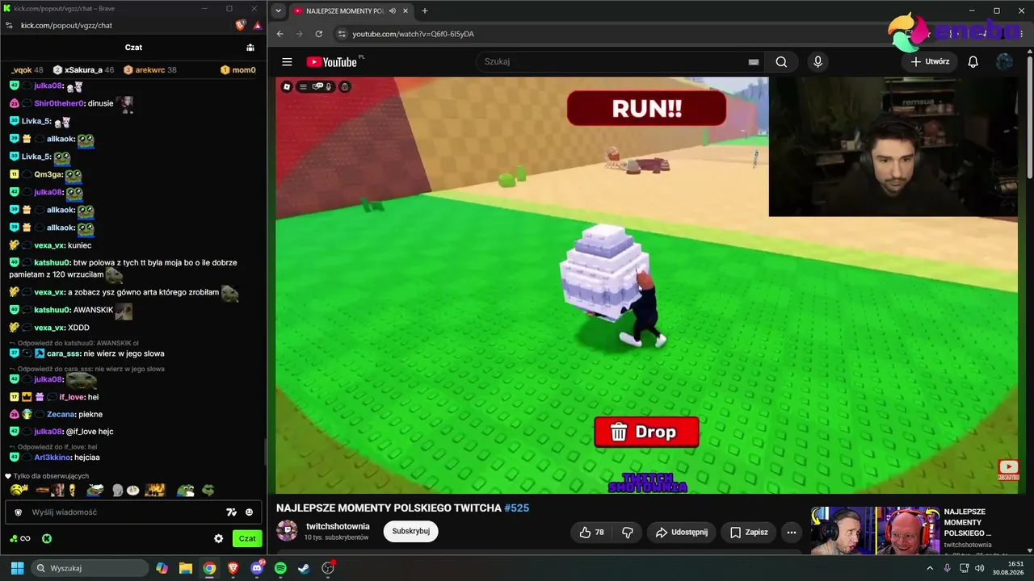Open the browser tab search dropdown
Screen dimensions: 1034x581
pos(279,11)
